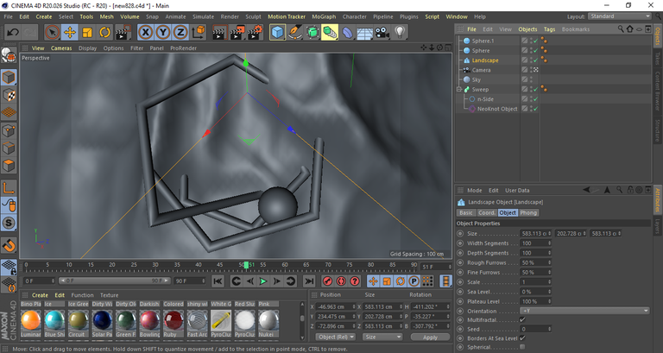Open the Volume menu

click(129, 16)
